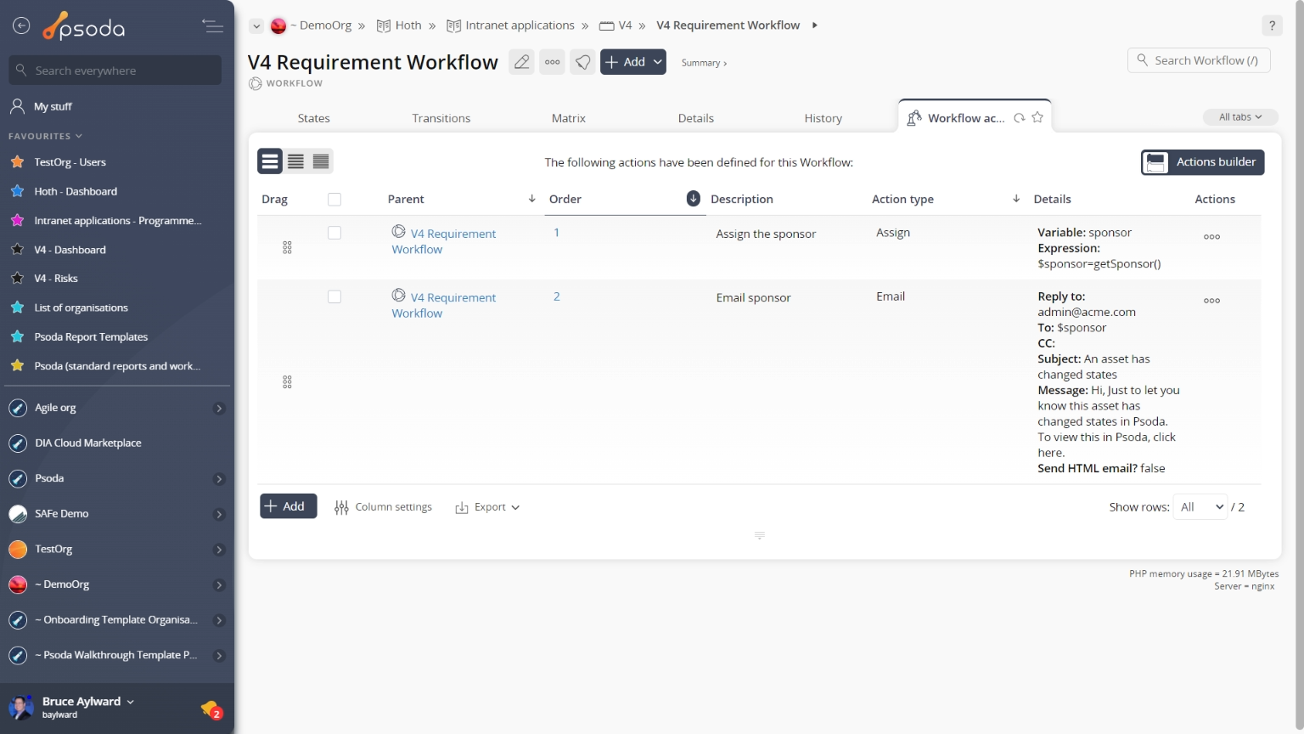
Task: Toggle the select all rows checkbox
Action: pyautogui.click(x=334, y=199)
